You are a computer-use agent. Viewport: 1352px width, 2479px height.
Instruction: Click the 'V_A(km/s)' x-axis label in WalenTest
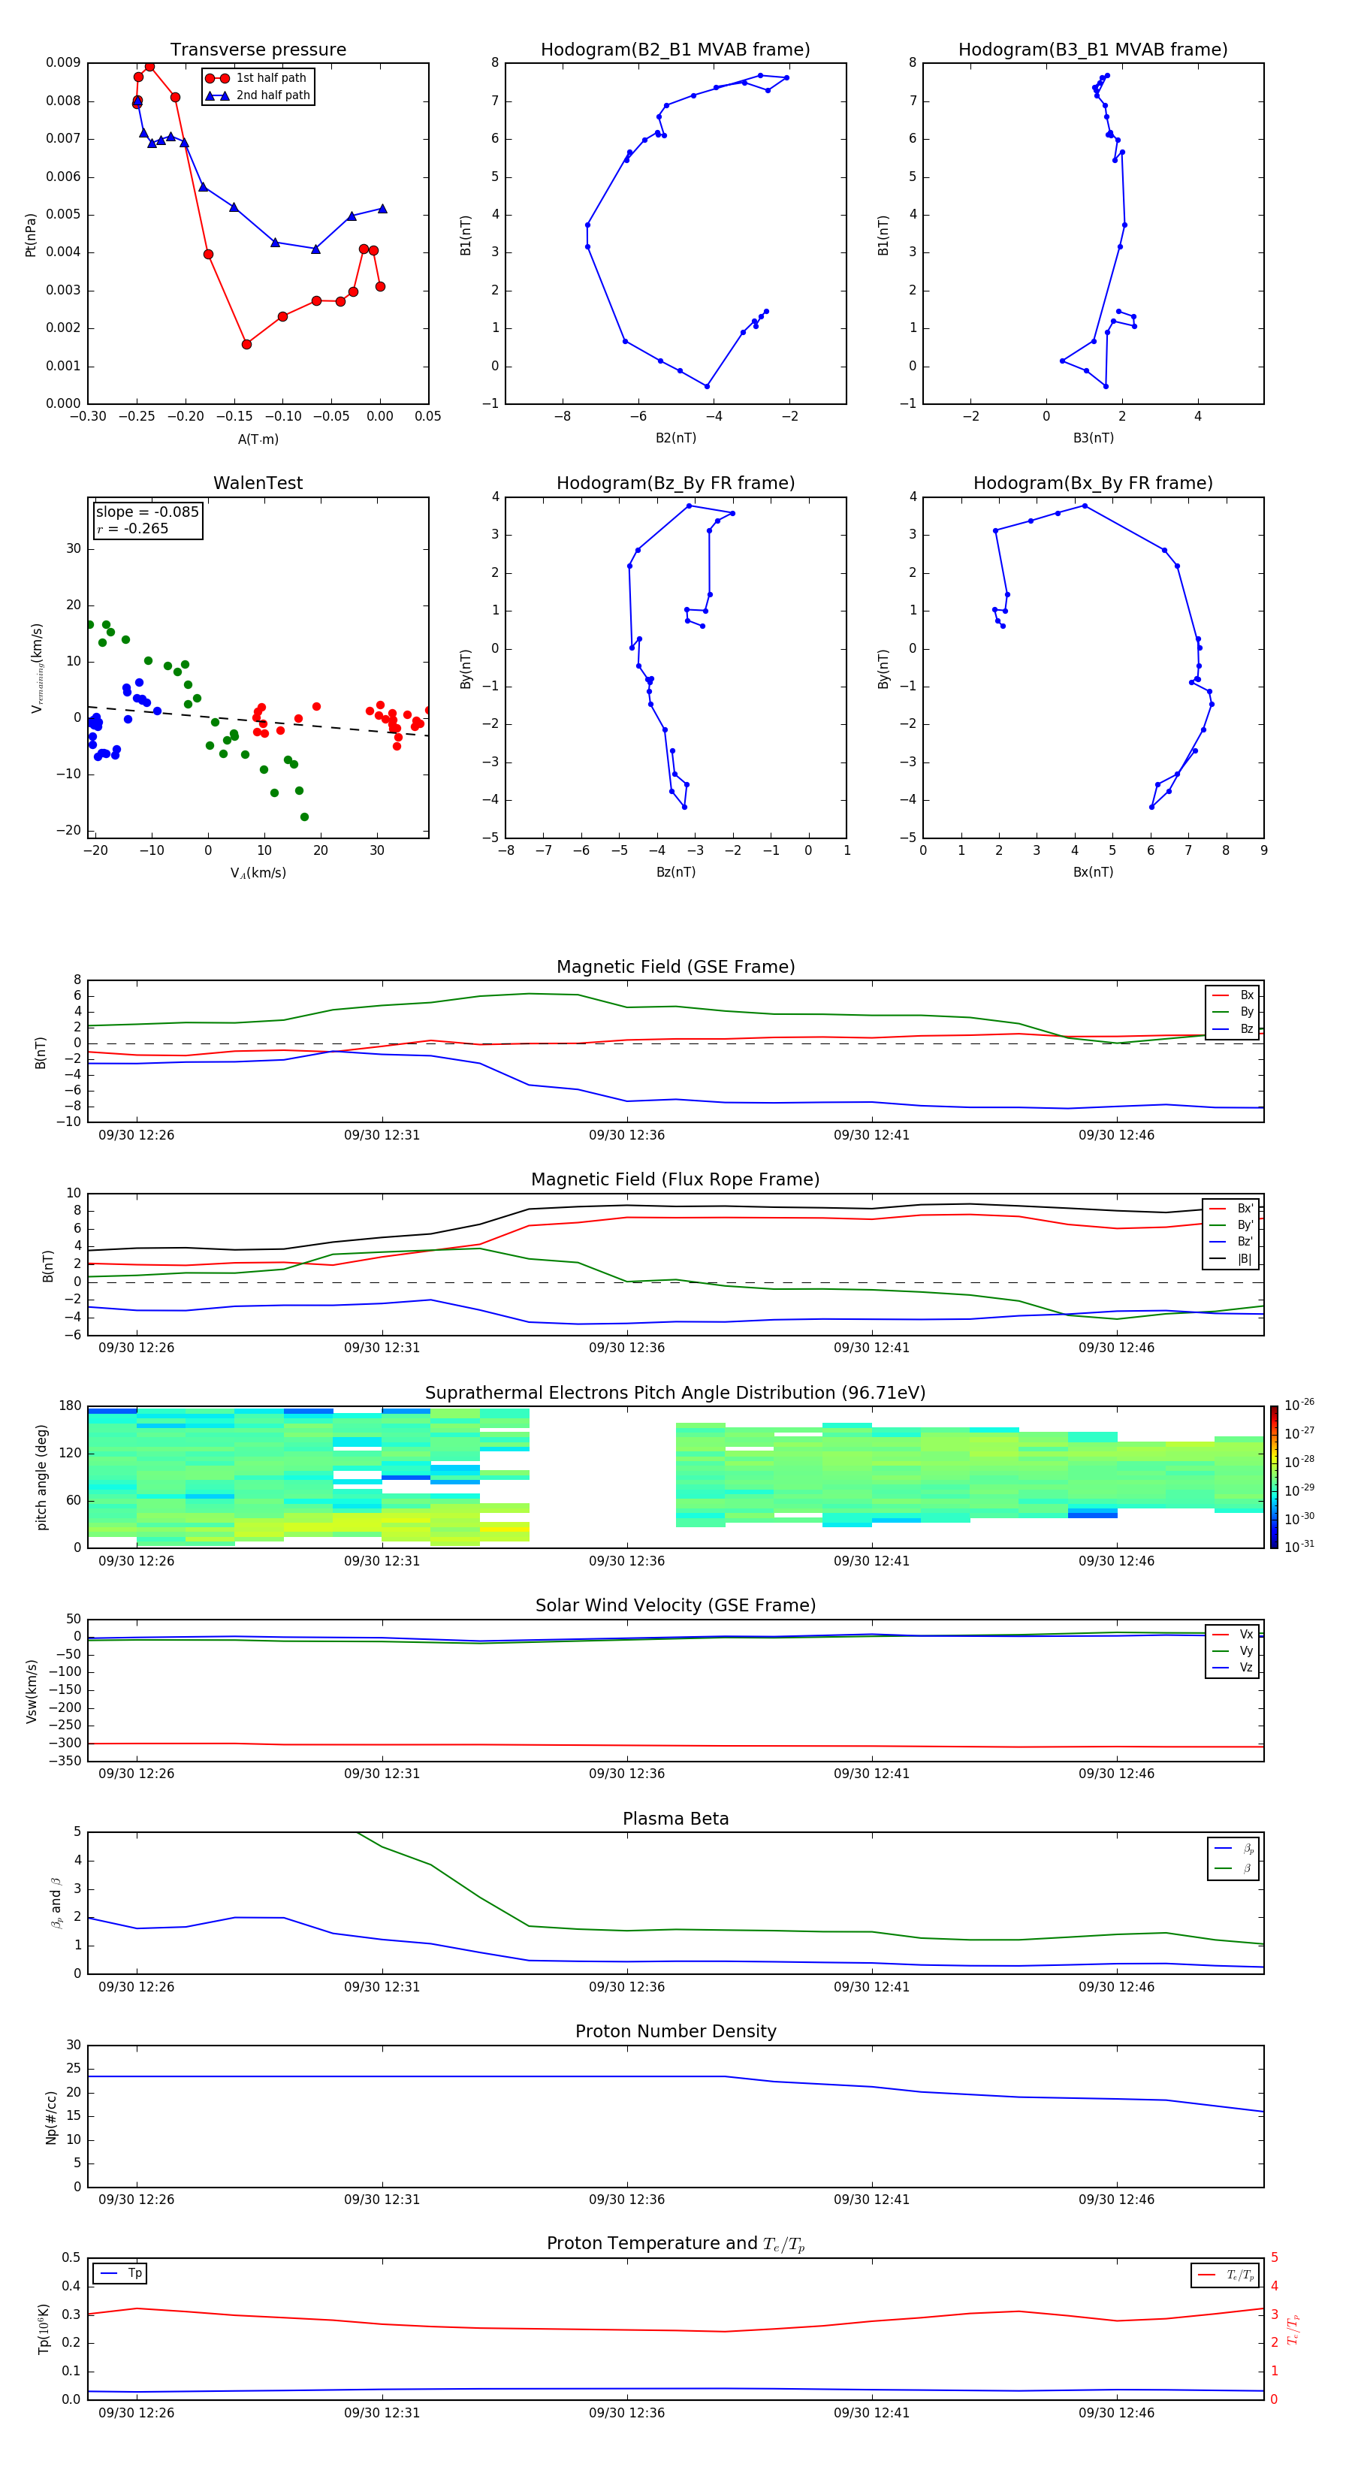coord(258,873)
